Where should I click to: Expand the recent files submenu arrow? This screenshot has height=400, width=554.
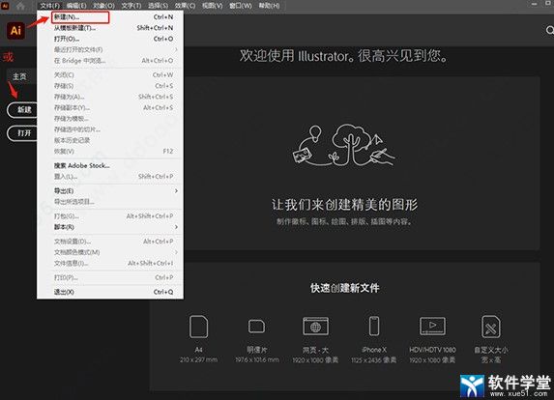[176, 50]
